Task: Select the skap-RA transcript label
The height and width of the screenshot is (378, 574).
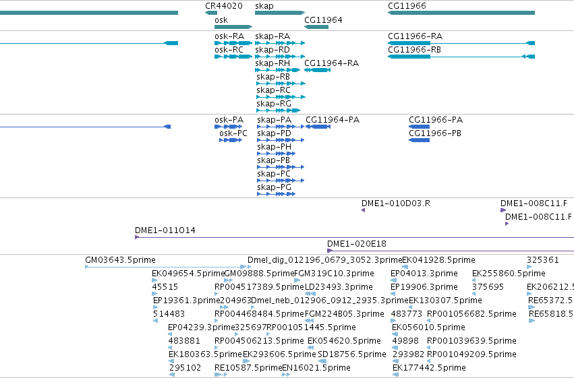Action: click(272, 36)
